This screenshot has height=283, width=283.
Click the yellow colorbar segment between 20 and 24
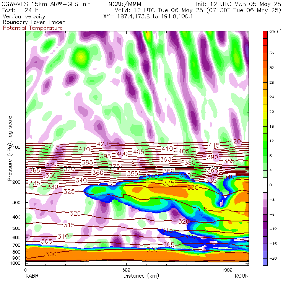265,104
